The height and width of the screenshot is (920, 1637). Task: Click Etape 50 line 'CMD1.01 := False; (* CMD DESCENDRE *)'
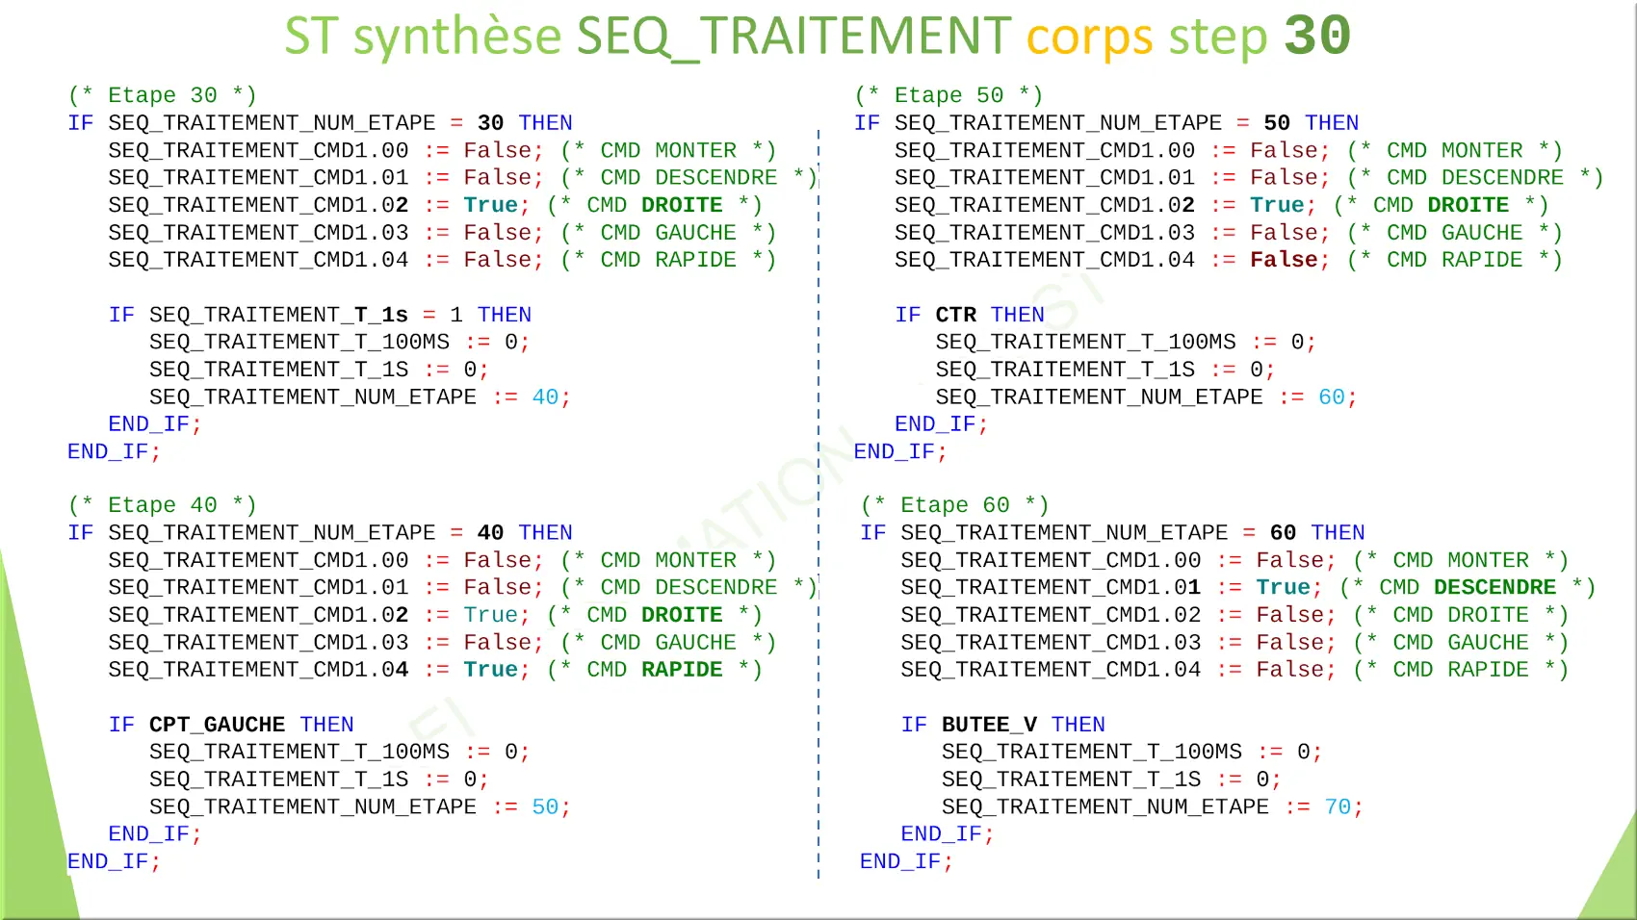(1249, 178)
